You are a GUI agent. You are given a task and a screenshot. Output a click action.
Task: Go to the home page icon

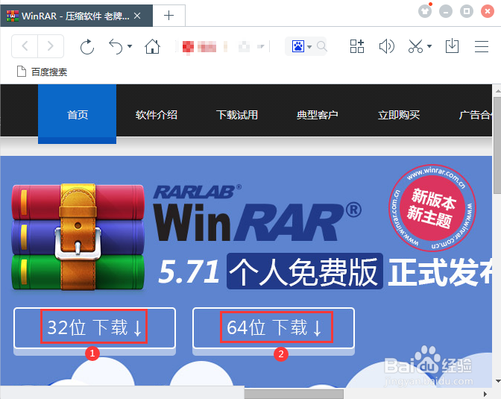coord(152,47)
